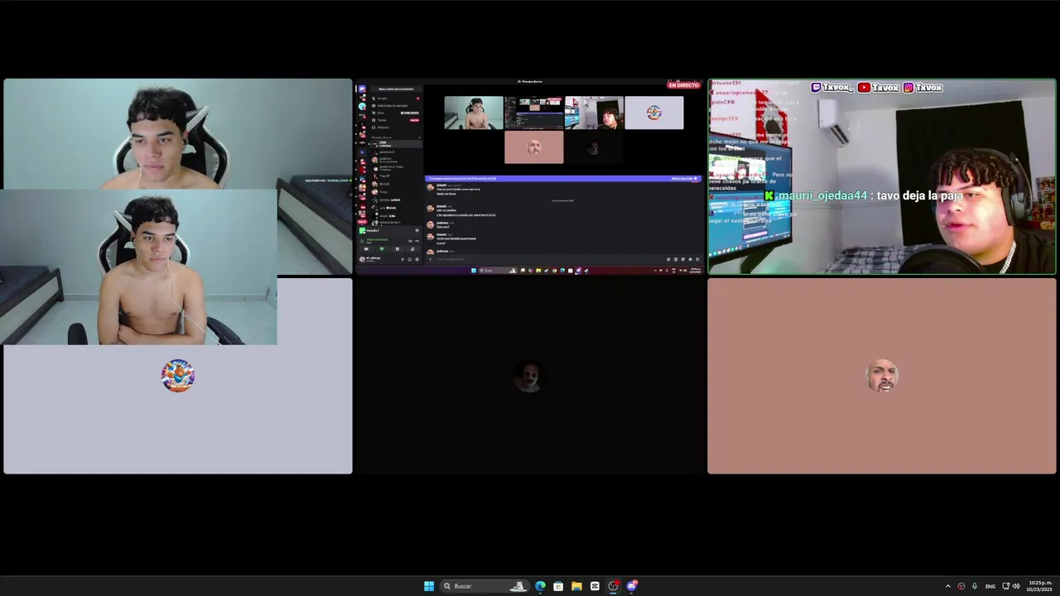Switch to Discord from the taskbar
The width and height of the screenshot is (1060, 596).
coord(631,586)
